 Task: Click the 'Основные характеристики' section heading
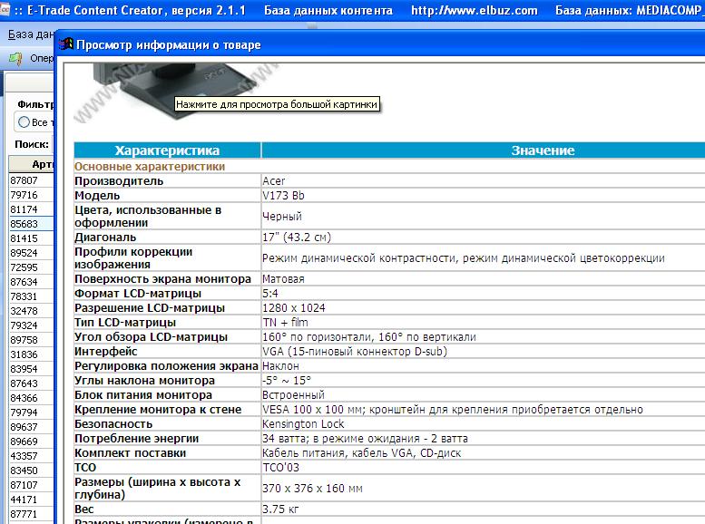(150, 166)
